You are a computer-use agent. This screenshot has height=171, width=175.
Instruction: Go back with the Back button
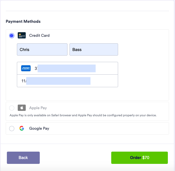pyautogui.click(x=23, y=158)
